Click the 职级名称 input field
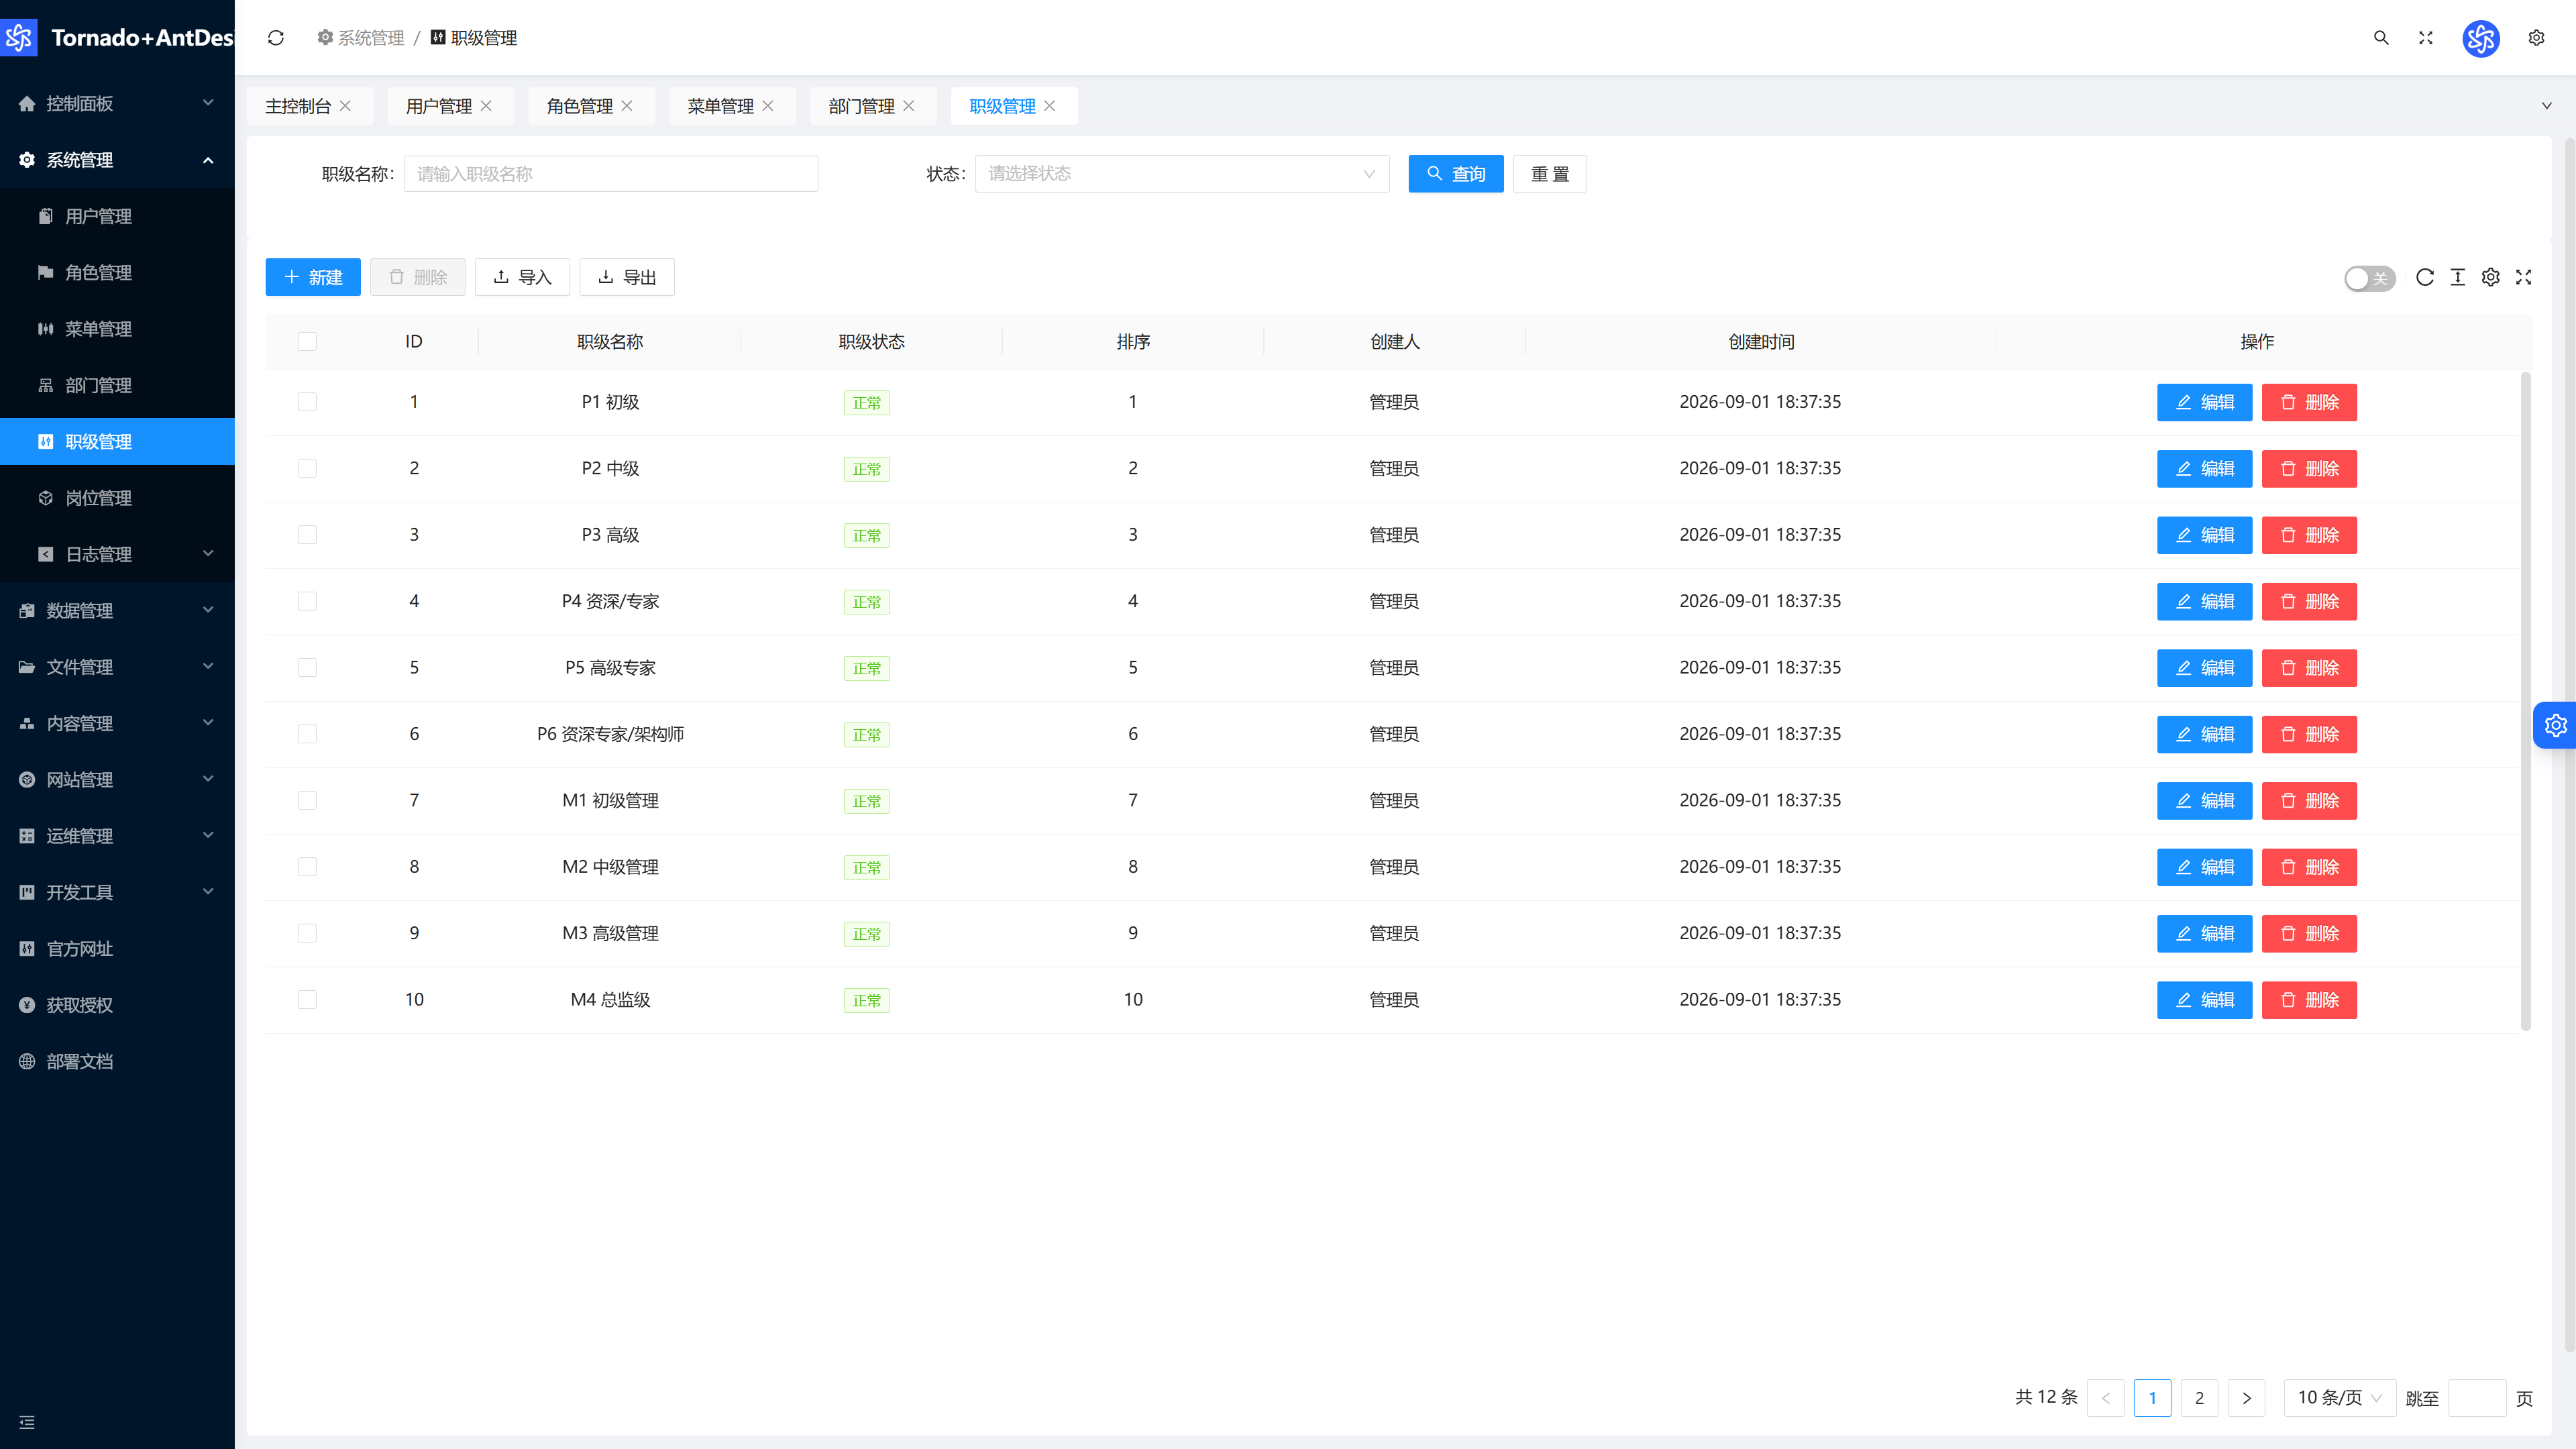Screen dimensions: 2576x1449 click(611, 174)
